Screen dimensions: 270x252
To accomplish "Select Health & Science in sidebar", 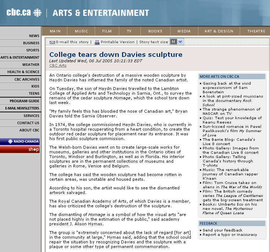I will coord(23,72).
